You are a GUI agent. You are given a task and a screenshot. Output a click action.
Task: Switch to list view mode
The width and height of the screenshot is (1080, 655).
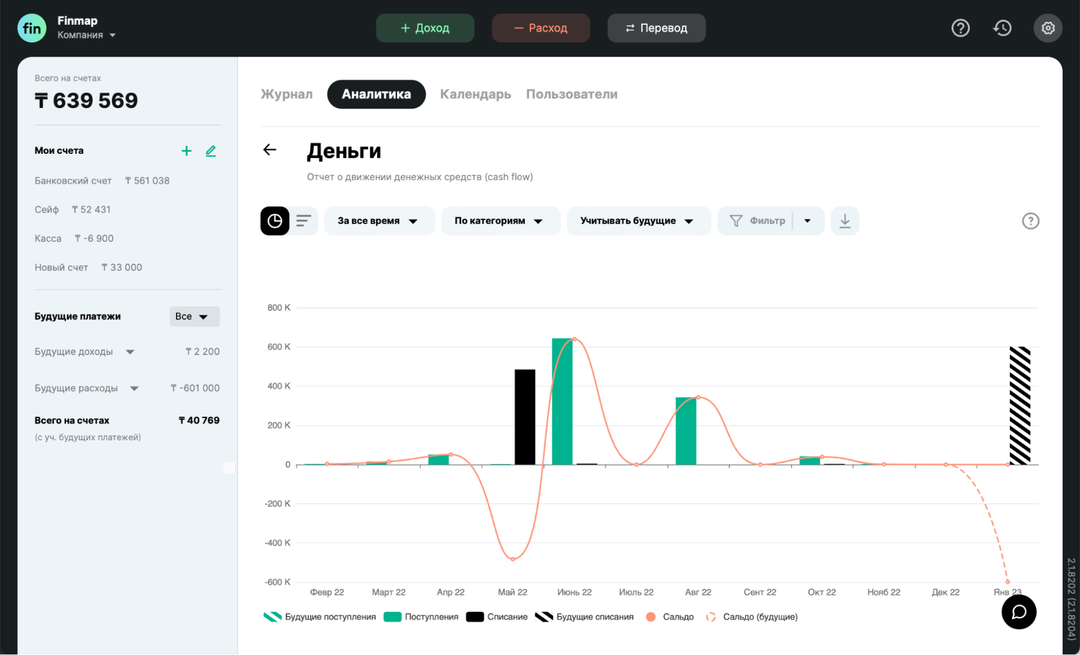tap(304, 221)
